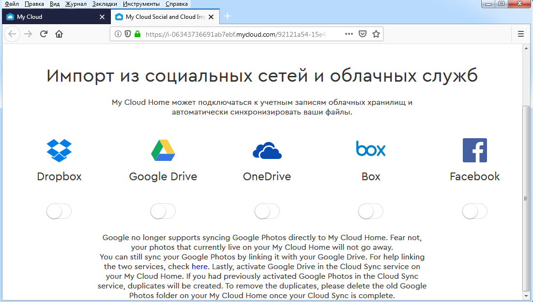Reload the page with the refresh icon

pyautogui.click(x=44, y=34)
